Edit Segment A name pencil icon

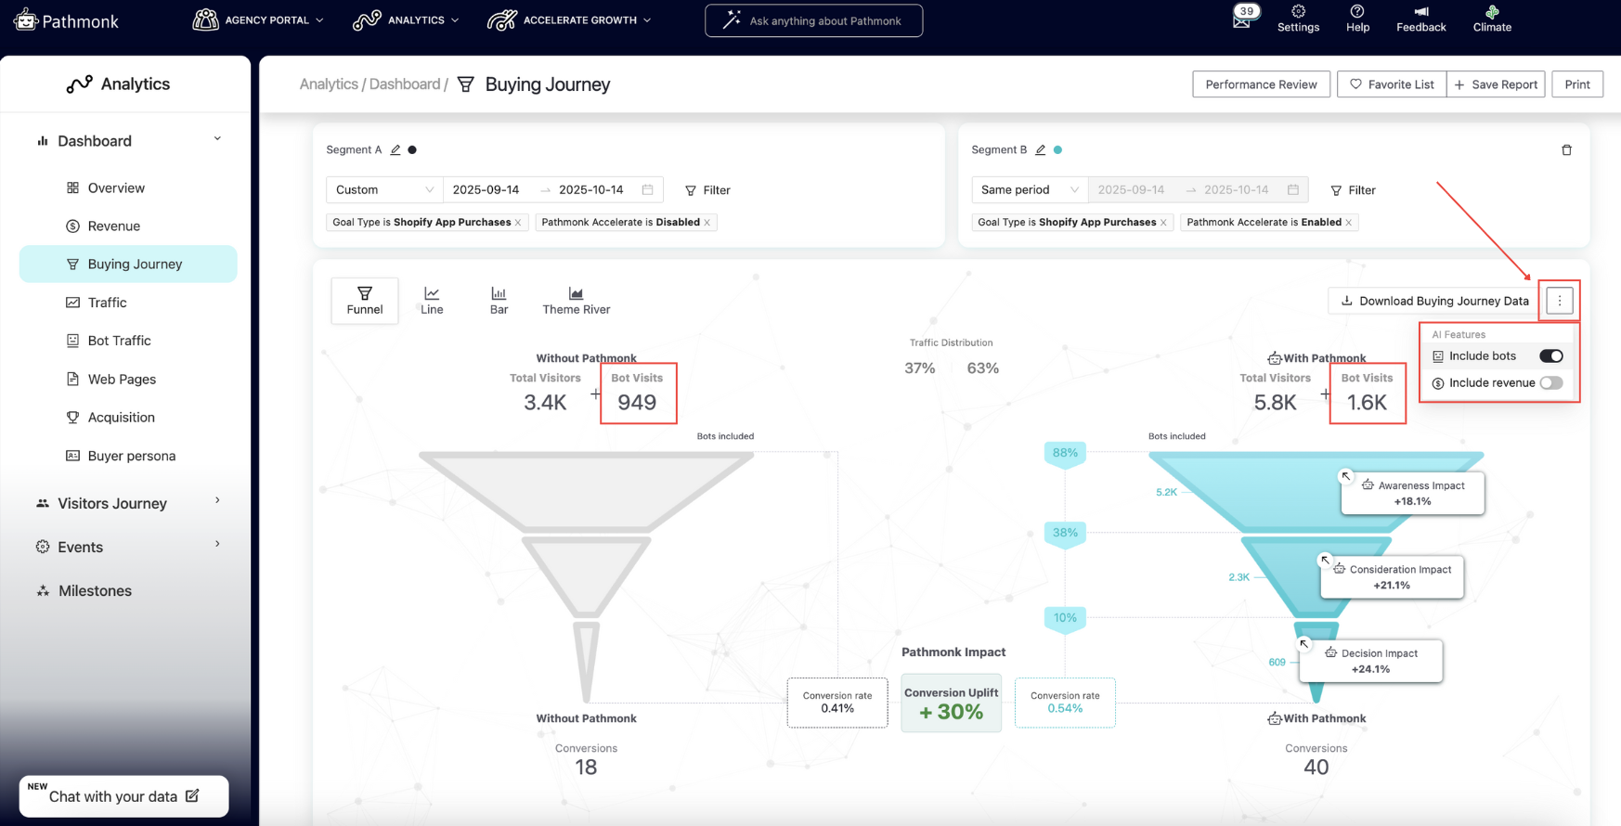396,149
